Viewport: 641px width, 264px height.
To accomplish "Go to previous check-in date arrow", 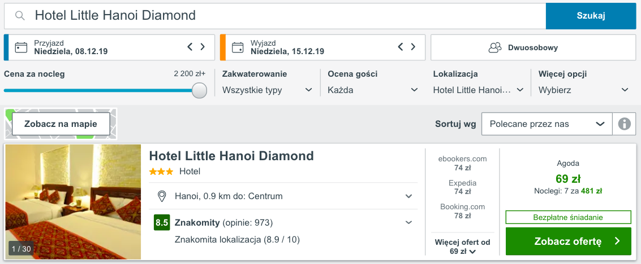I will (x=190, y=47).
